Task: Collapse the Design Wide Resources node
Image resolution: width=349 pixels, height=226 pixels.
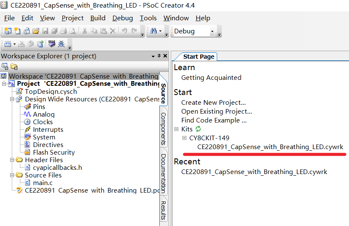Action: pyautogui.click(x=12, y=99)
